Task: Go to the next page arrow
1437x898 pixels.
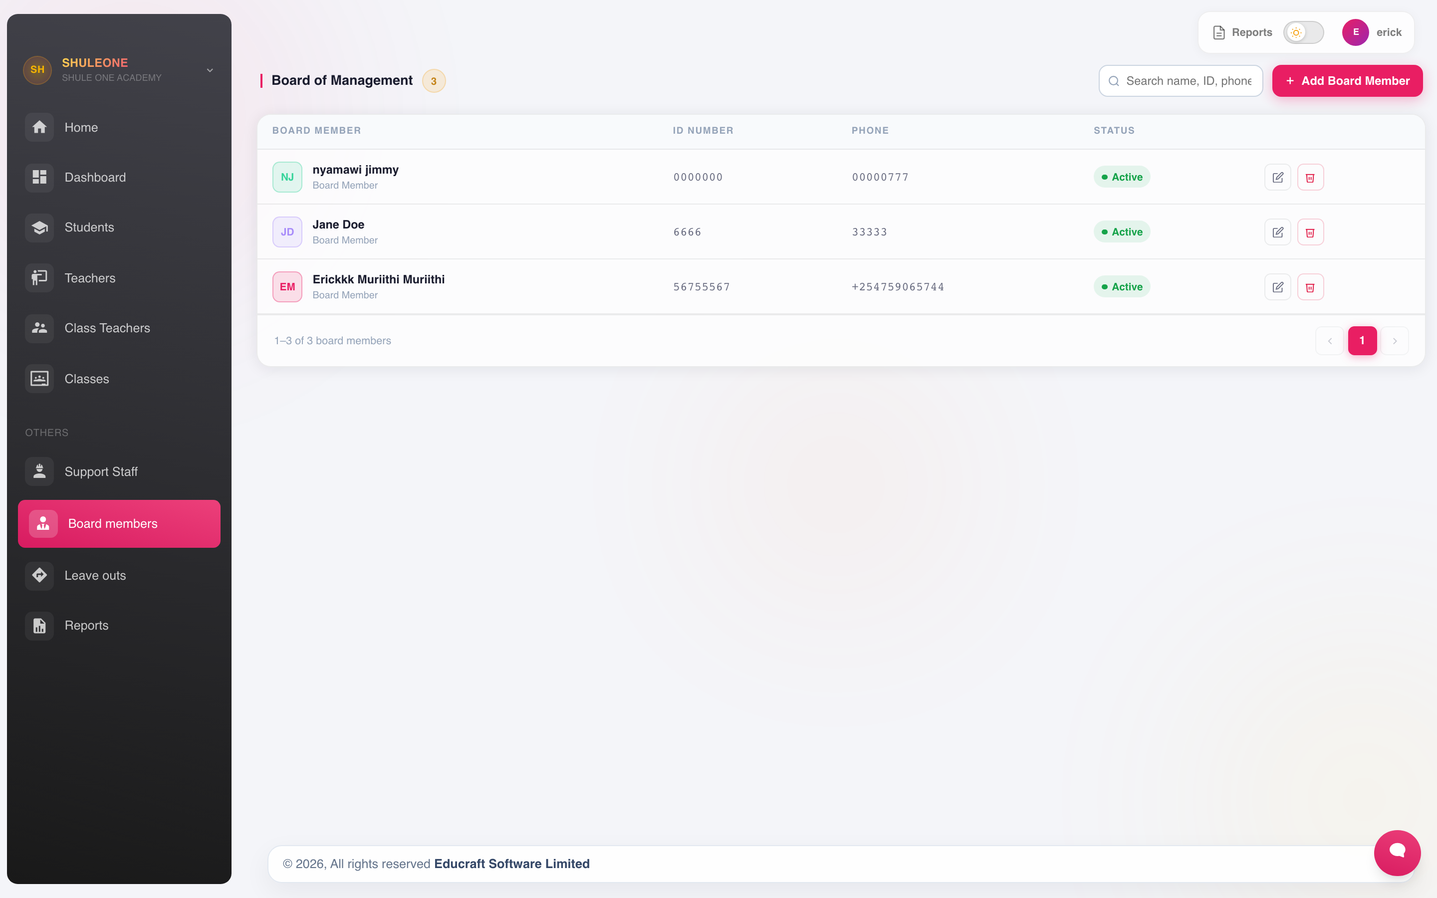Action: [x=1395, y=341]
